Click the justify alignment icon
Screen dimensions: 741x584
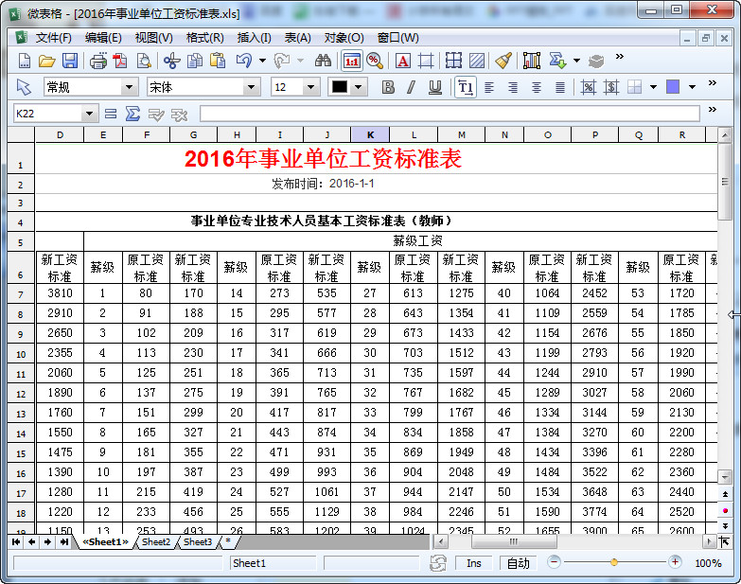pos(560,87)
